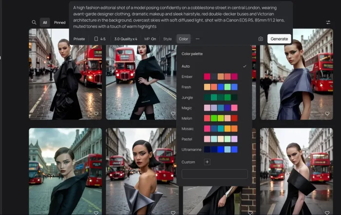The height and width of the screenshot is (215, 341).
Task: Open the 3.0 Quality x 4 model dropdown
Action: click(x=126, y=39)
